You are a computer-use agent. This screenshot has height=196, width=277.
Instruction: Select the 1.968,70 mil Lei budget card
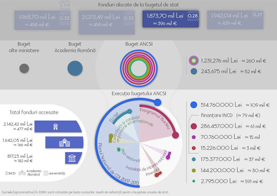point(42,20)
